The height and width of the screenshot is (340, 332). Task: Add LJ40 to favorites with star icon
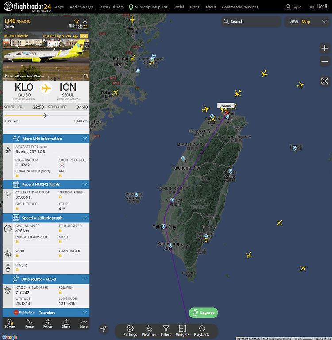pos(77,21)
